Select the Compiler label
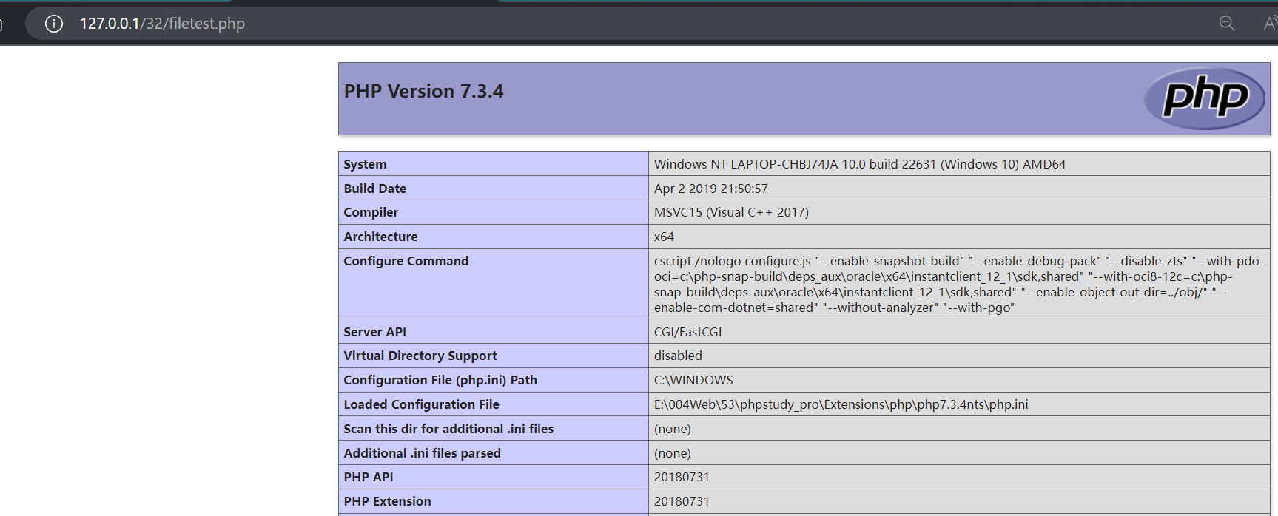 tap(371, 212)
